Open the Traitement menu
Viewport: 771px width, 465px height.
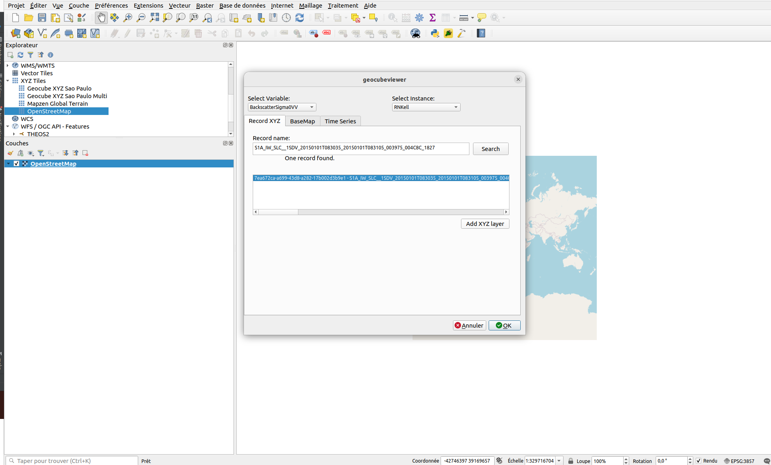click(343, 5)
